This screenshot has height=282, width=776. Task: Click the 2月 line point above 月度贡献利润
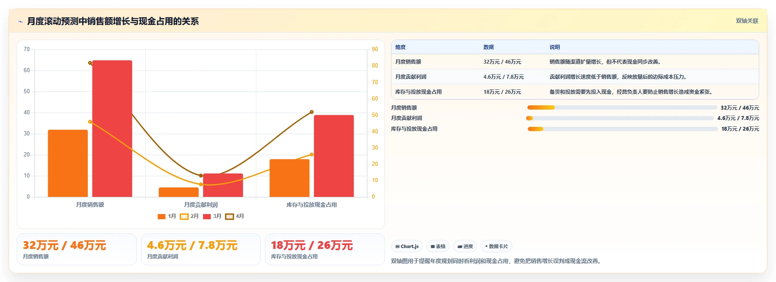201,184
